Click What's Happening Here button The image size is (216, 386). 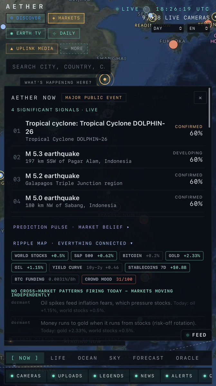[x=58, y=82]
